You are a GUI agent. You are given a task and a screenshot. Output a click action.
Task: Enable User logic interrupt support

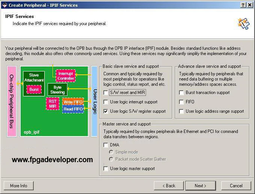click(x=106, y=102)
